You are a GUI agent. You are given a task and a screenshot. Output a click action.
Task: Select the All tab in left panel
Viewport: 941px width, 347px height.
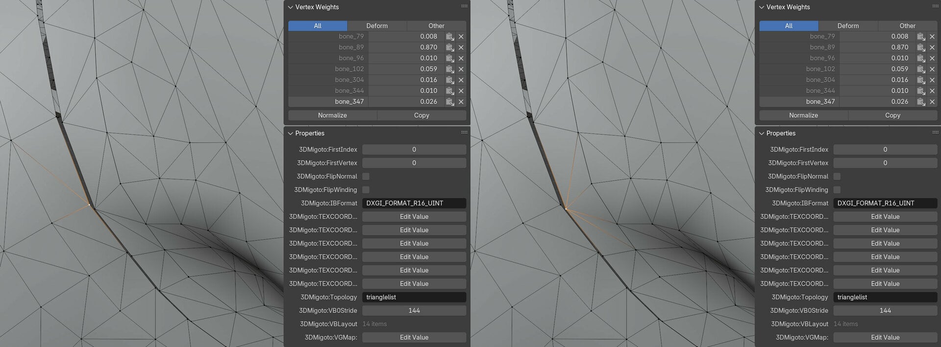pos(318,26)
